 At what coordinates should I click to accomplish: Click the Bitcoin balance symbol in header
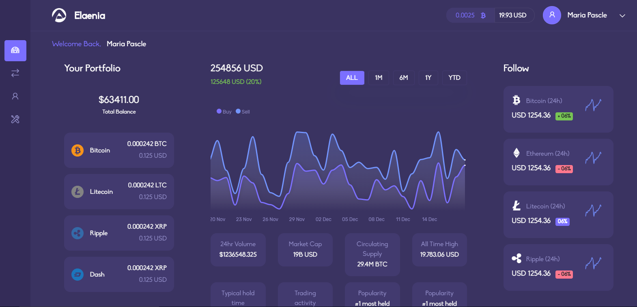point(483,15)
